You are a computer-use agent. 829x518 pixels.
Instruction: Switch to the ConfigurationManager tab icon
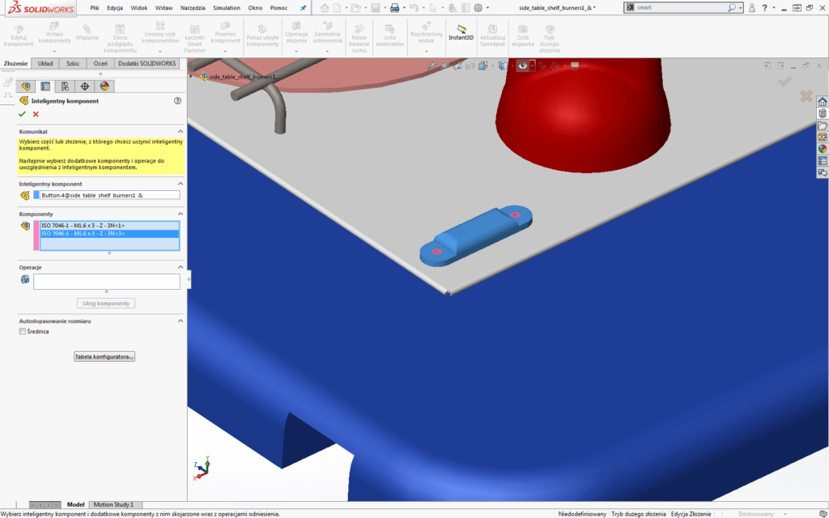pyautogui.click(x=65, y=86)
